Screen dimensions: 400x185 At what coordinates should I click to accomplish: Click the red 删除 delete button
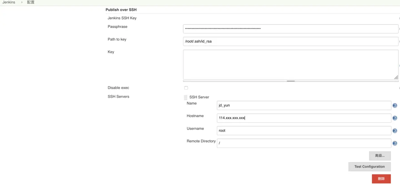point(381,179)
